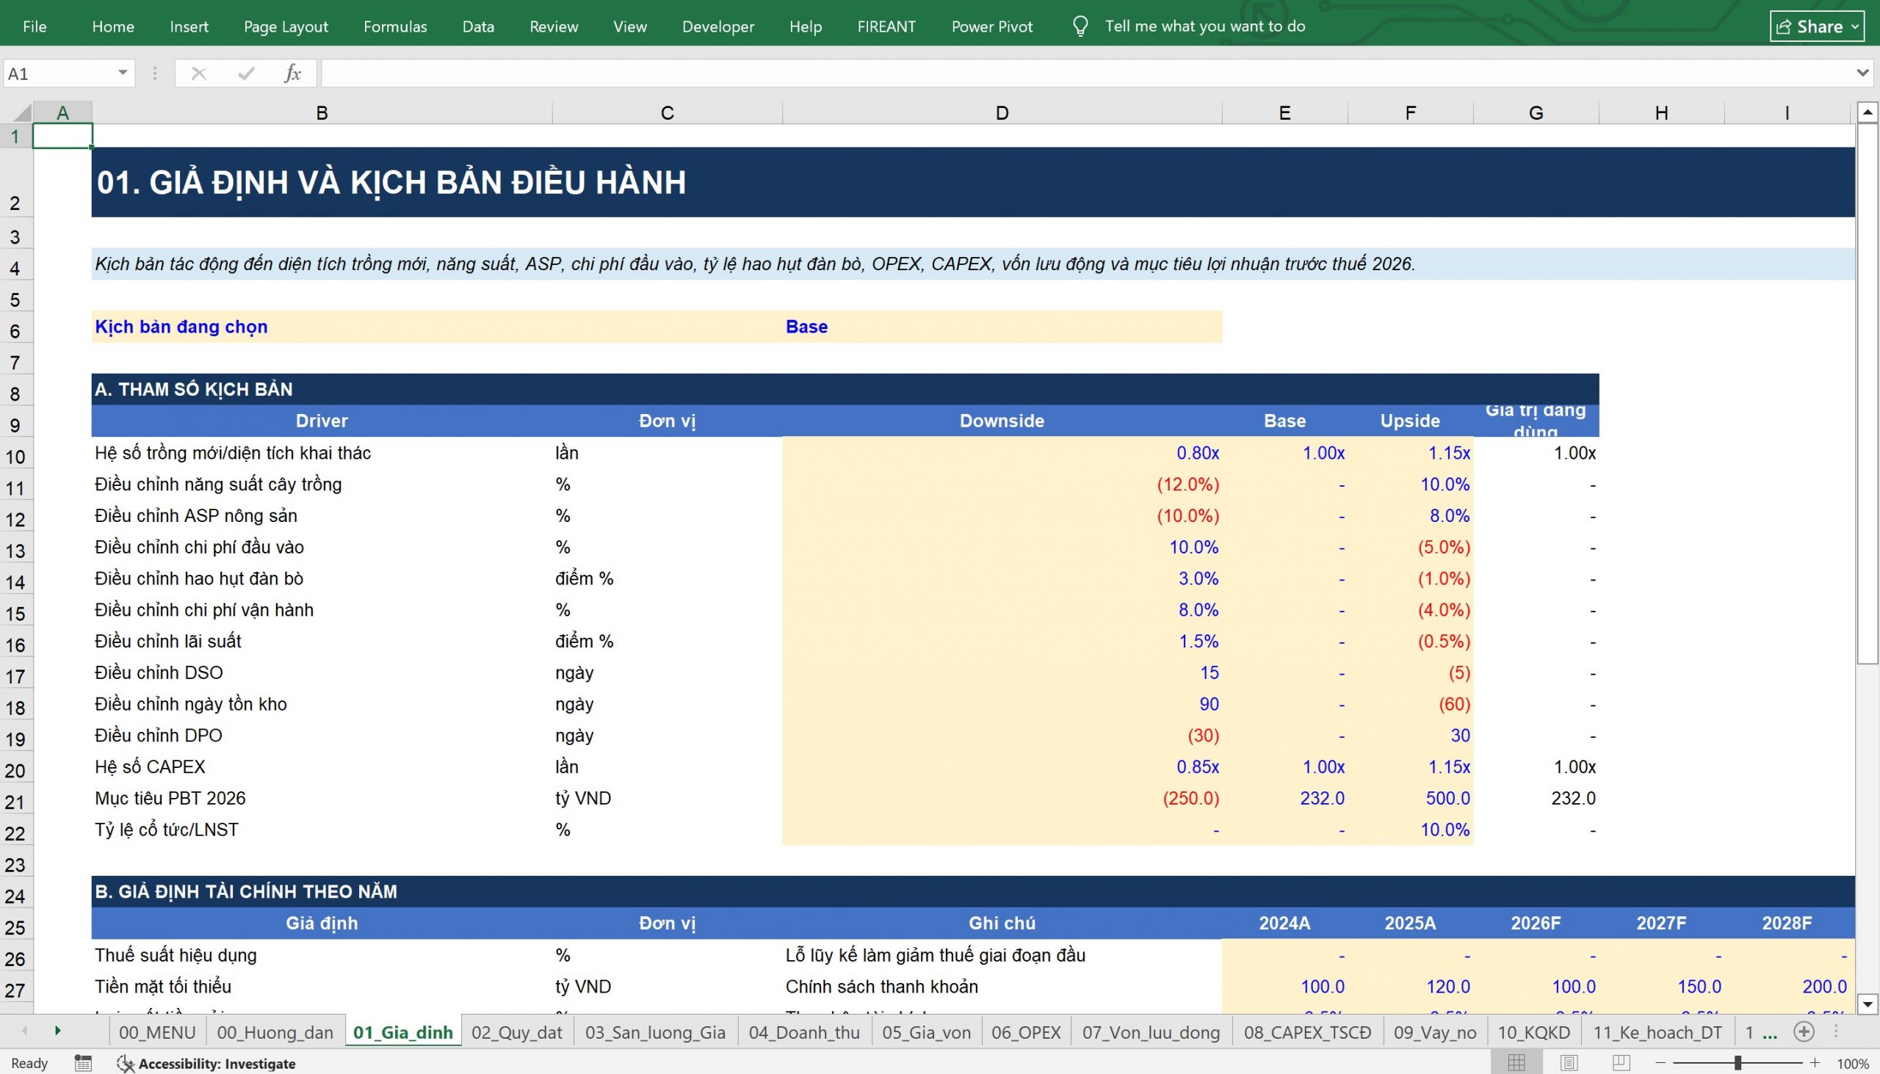This screenshot has width=1880, height=1074.
Task: Add a new sheet with plus icon
Action: click(x=1804, y=1031)
